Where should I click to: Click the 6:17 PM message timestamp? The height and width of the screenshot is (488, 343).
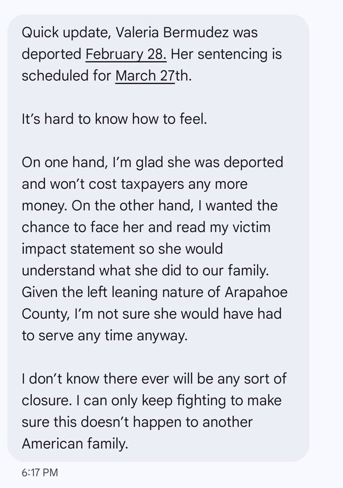coord(39,473)
